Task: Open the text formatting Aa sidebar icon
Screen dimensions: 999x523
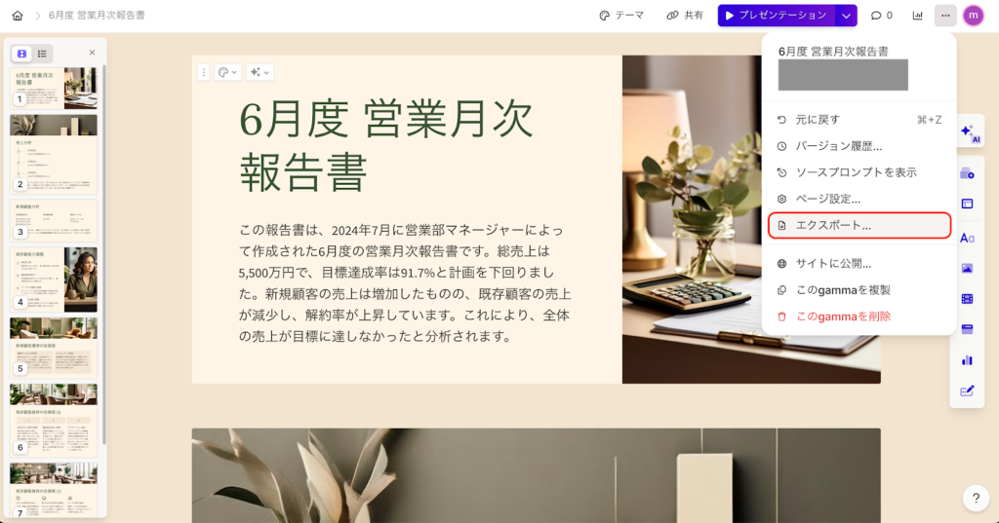Action: click(967, 238)
